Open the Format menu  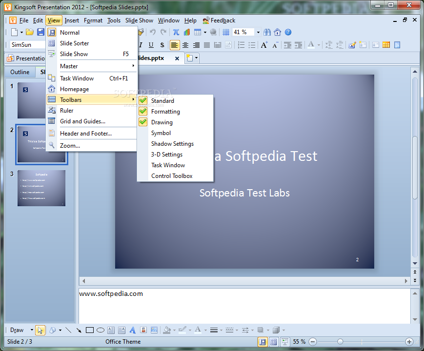point(93,20)
